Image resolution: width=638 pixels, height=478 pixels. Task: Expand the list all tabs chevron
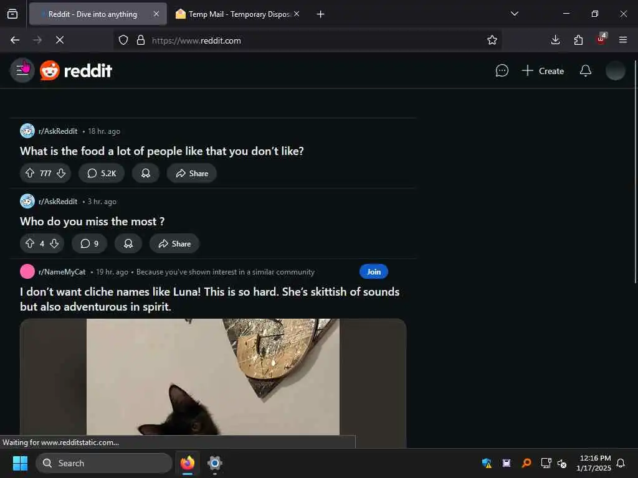tap(514, 14)
